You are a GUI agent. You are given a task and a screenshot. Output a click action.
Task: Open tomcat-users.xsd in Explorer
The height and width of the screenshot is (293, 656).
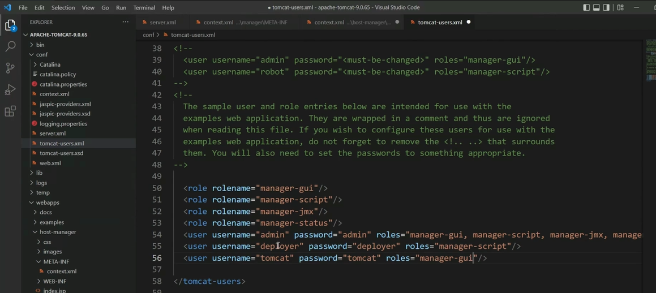(62, 153)
